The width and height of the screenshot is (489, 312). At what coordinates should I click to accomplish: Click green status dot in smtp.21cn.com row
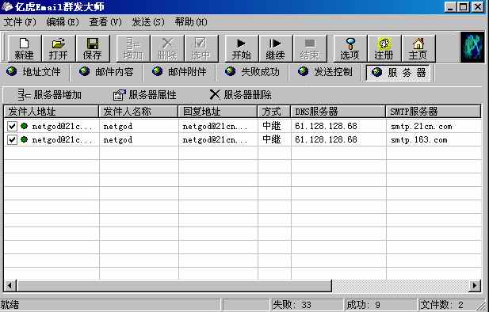(24, 126)
